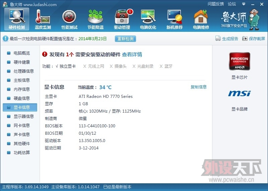Viewport: 268px width, 191px height.
Task: Click the BIOS date 01/30/12
Action: pyautogui.click(x=87, y=133)
